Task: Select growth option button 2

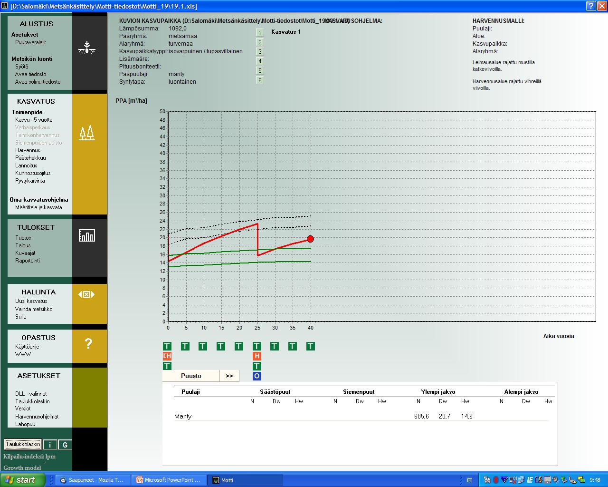Action: [260, 42]
